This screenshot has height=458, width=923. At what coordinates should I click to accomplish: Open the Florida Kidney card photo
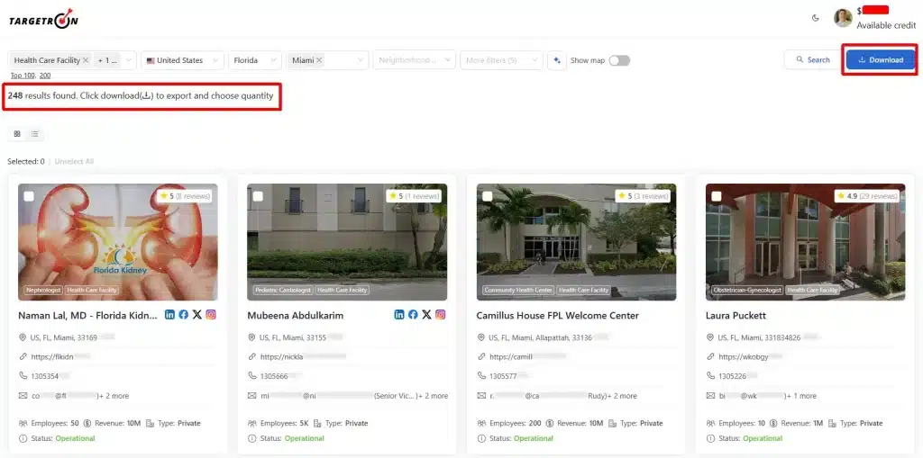[118, 242]
